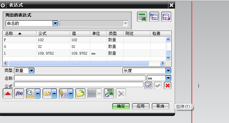Select expression row F
The image size is (229, 123).
(x=84, y=40)
